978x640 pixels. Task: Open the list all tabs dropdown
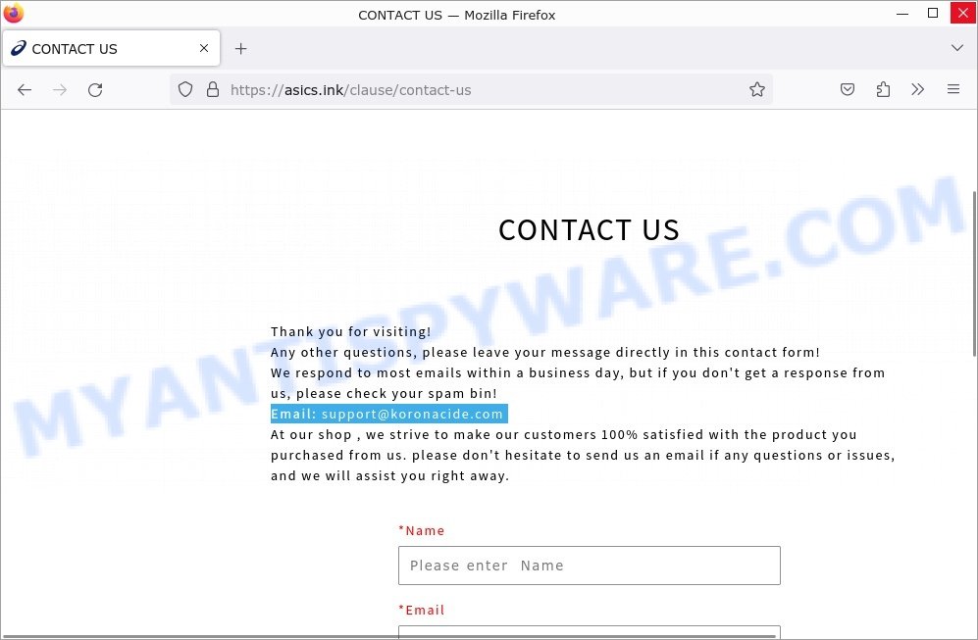pyautogui.click(x=956, y=48)
